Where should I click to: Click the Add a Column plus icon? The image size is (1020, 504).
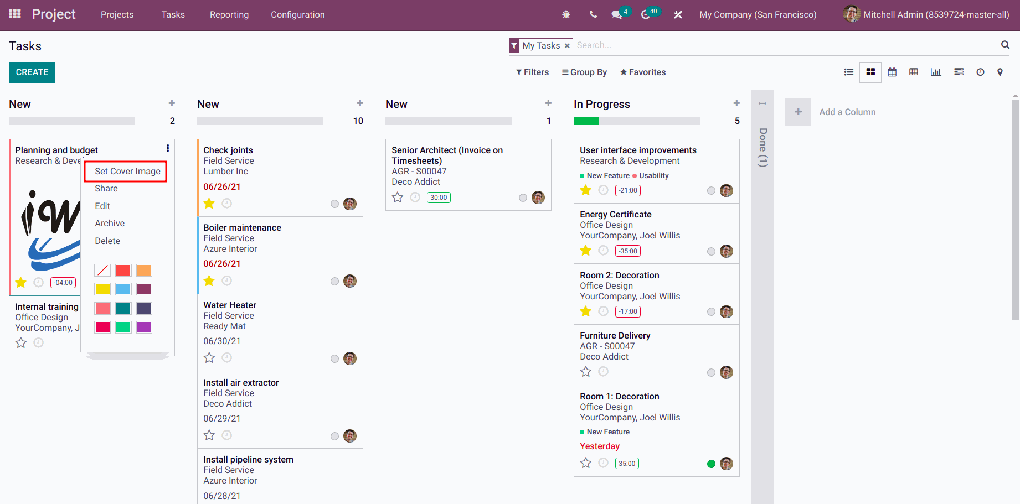(x=798, y=112)
